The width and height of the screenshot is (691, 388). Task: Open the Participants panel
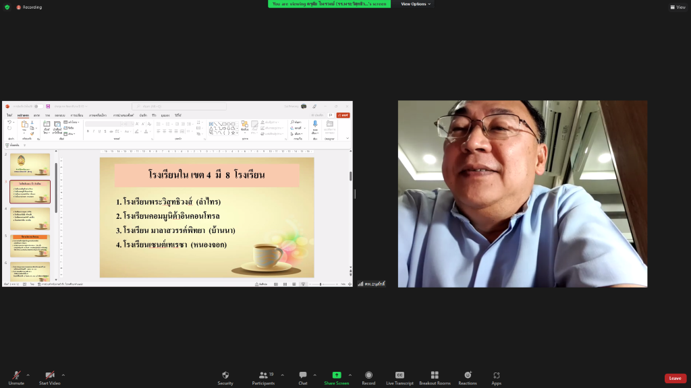pyautogui.click(x=264, y=377)
